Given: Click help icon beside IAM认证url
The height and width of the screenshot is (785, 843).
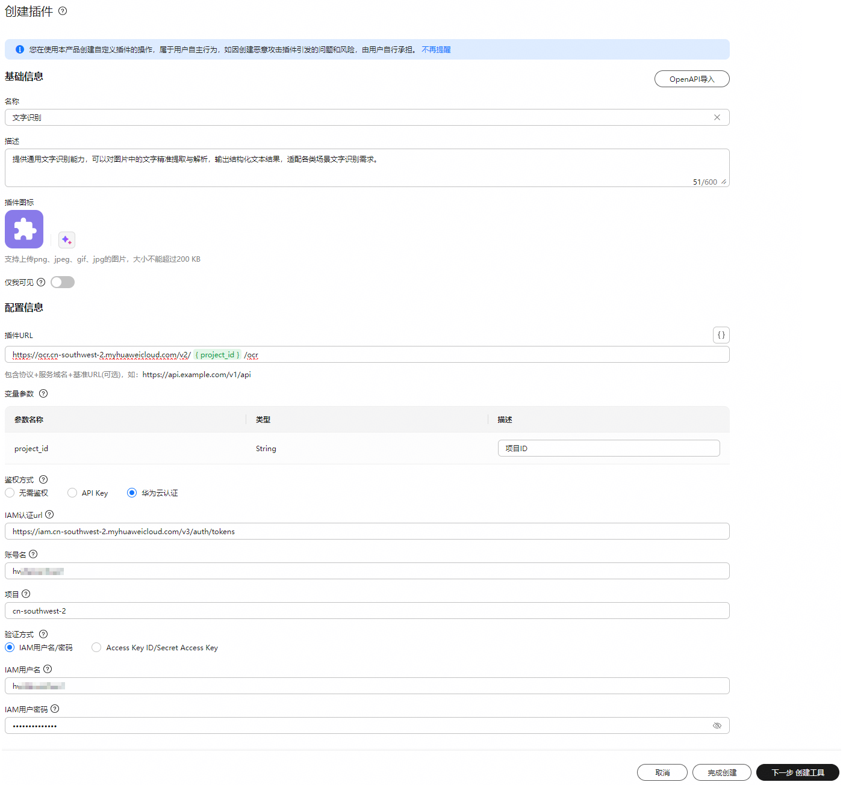Looking at the screenshot, I should pos(49,514).
